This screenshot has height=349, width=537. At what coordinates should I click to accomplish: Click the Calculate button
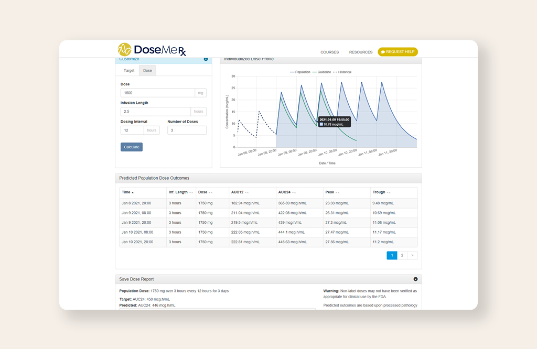coord(132,147)
